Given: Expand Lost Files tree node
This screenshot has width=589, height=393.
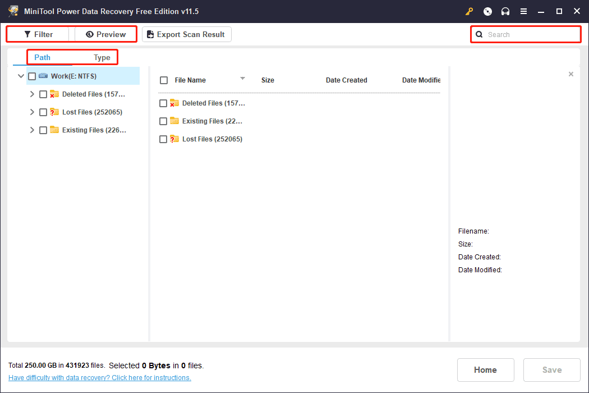Looking at the screenshot, I should click(x=32, y=112).
